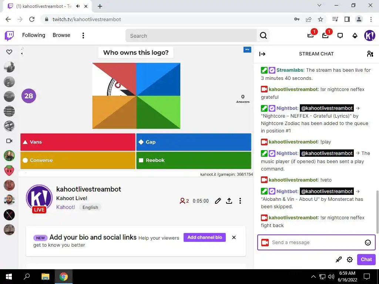Open the notifications inbox icon
The width and height of the screenshot is (379, 284).
325,35
